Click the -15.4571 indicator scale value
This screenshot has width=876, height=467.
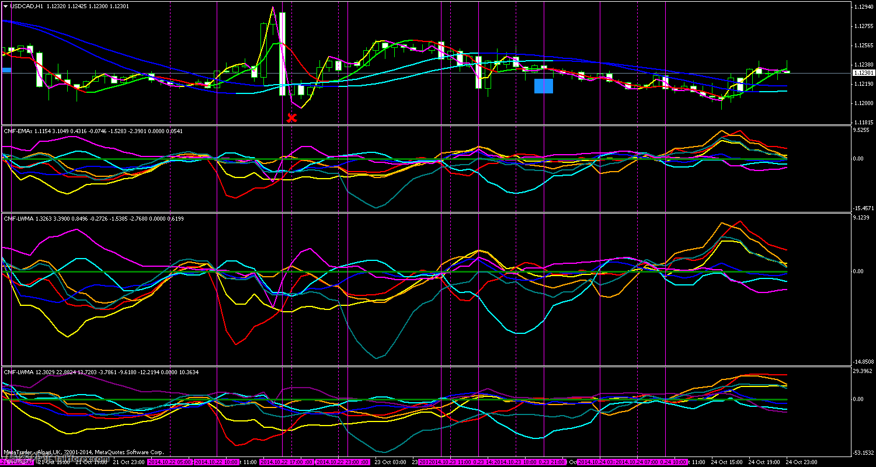click(863, 208)
